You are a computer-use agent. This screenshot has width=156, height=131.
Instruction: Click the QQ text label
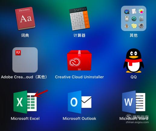coord(134,77)
